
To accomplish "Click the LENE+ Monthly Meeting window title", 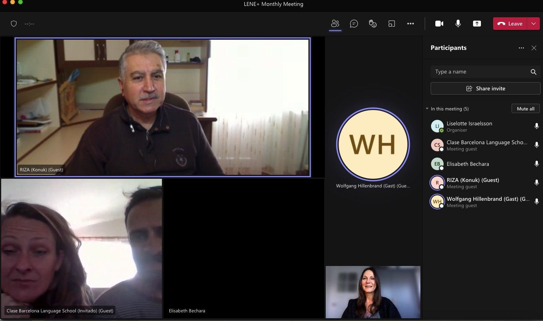I will pyautogui.click(x=273, y=4).
